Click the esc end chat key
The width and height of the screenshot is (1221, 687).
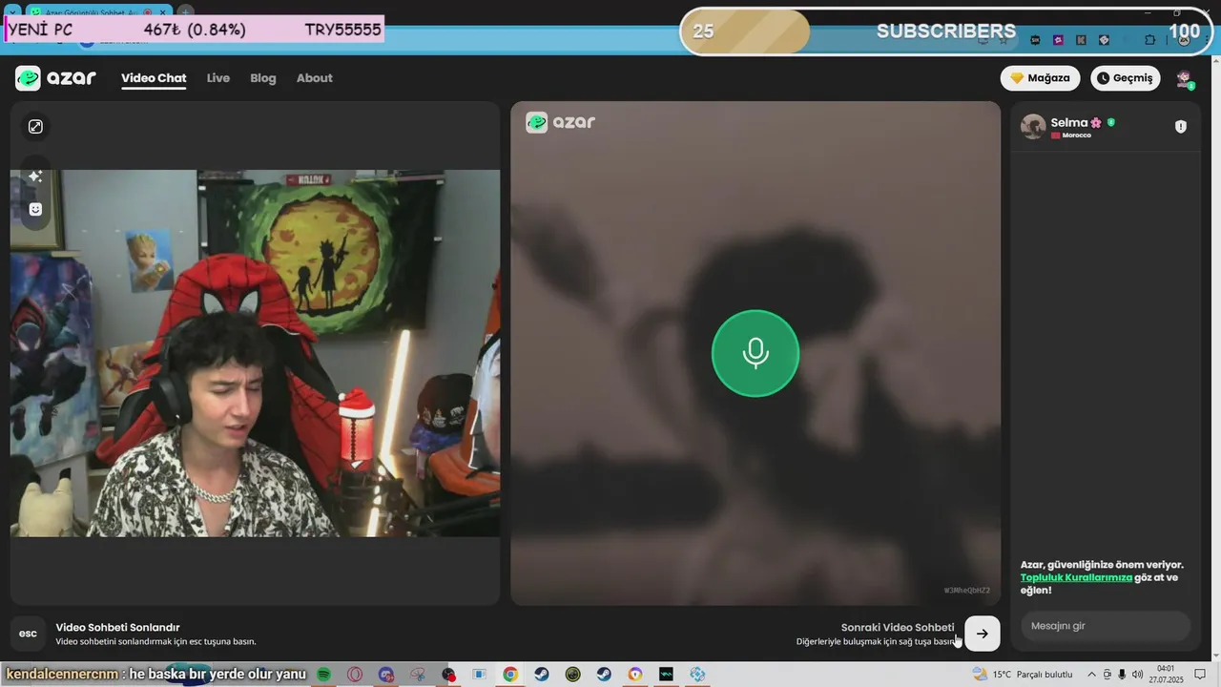(28, 634)
